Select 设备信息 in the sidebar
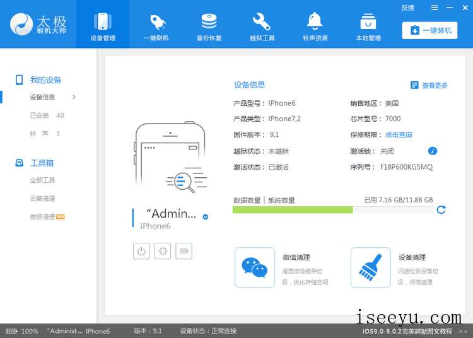Image resolution: width=473 pixels, height=338 pixels. [42, 97]
